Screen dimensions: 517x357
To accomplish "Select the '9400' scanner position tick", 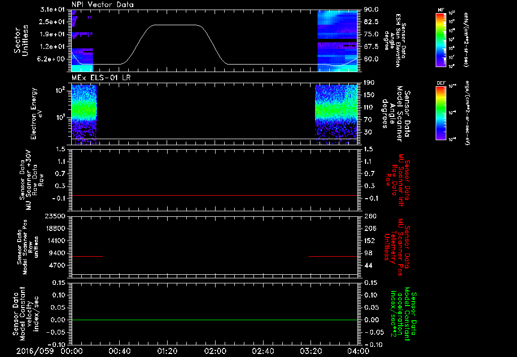I will tap(57, 253).
